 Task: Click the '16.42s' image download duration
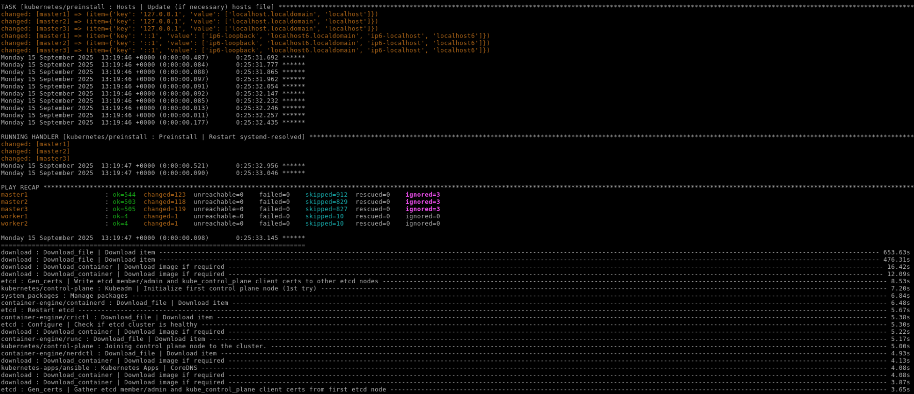coord(899,267)
